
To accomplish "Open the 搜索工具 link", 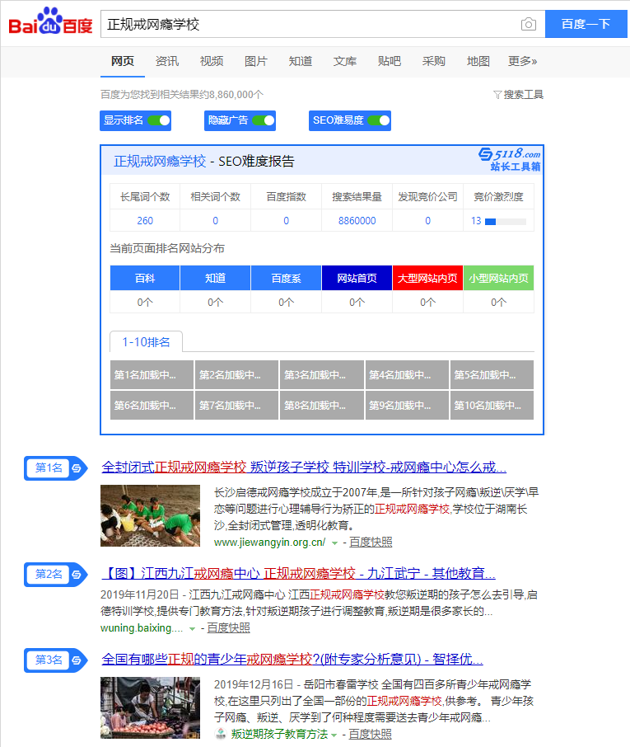I will (x=524, y=95).
